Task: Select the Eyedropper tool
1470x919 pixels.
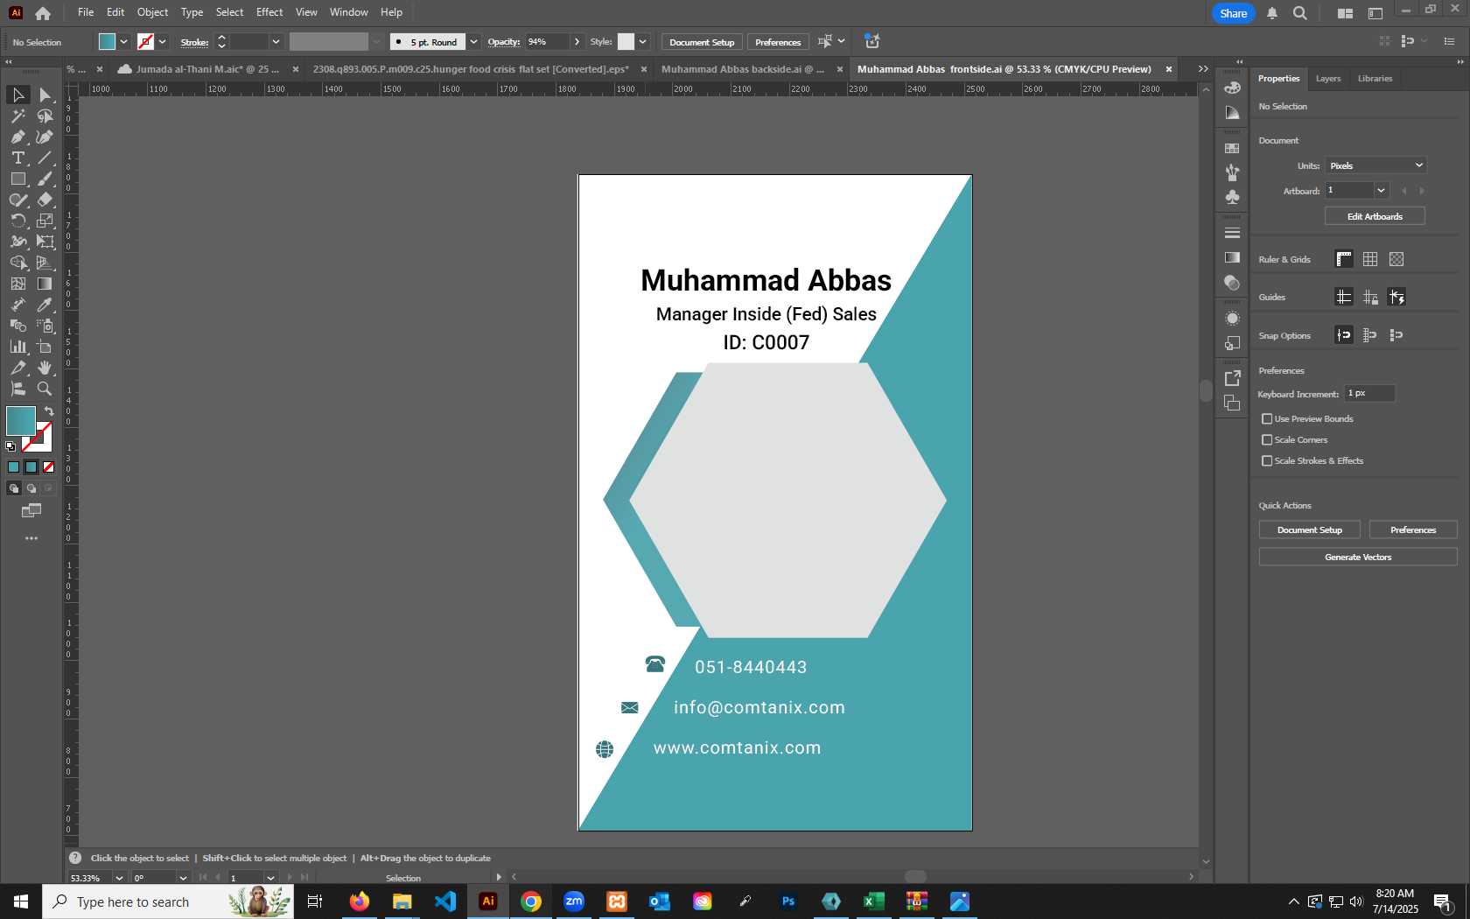Action: pyautogui.click(x=45, y=305)
